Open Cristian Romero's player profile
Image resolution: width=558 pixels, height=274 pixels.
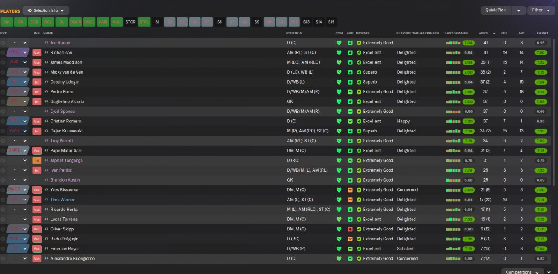[66, 121]
